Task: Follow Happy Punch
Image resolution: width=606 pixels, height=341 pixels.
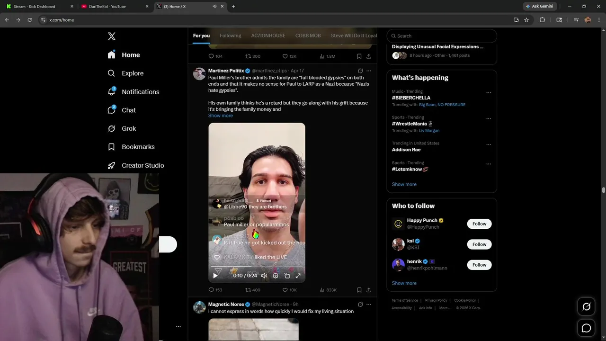Action: click(479, 224)
